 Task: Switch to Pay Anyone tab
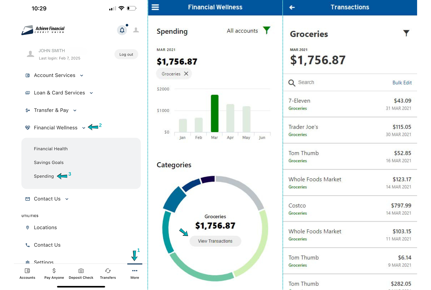click(x=54, y=274)
